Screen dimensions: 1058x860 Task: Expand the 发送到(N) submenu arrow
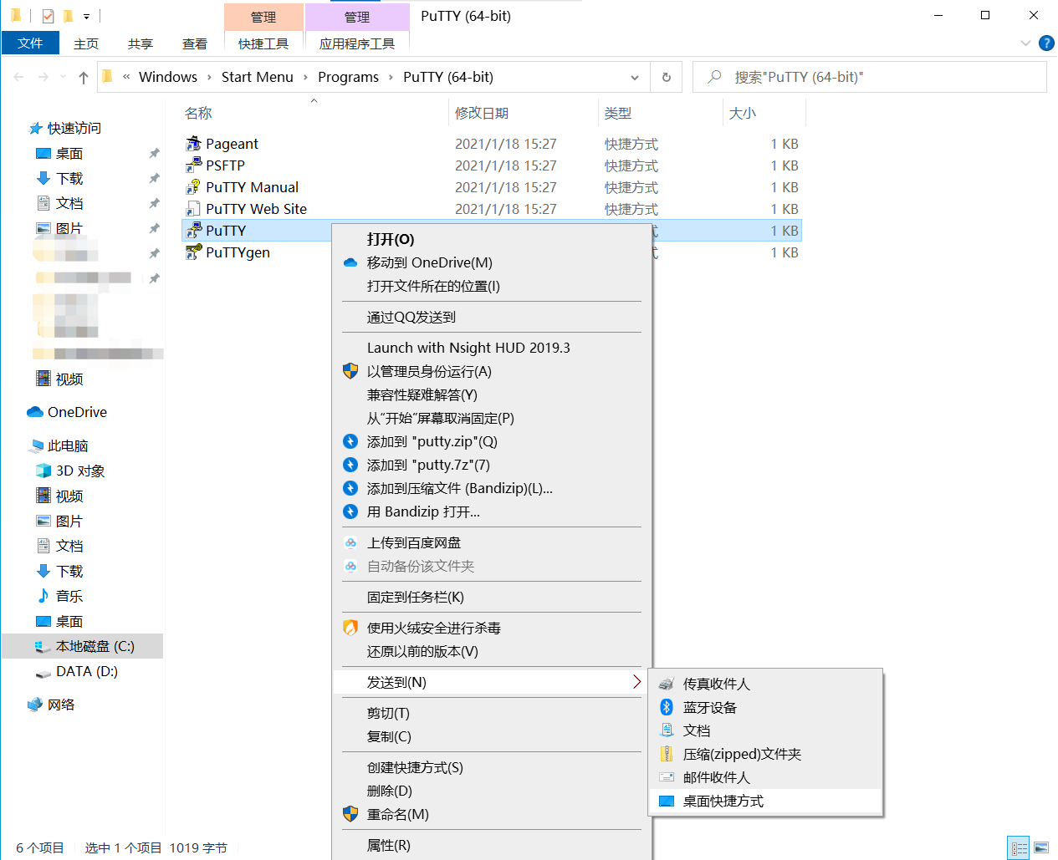pos(636,682)
